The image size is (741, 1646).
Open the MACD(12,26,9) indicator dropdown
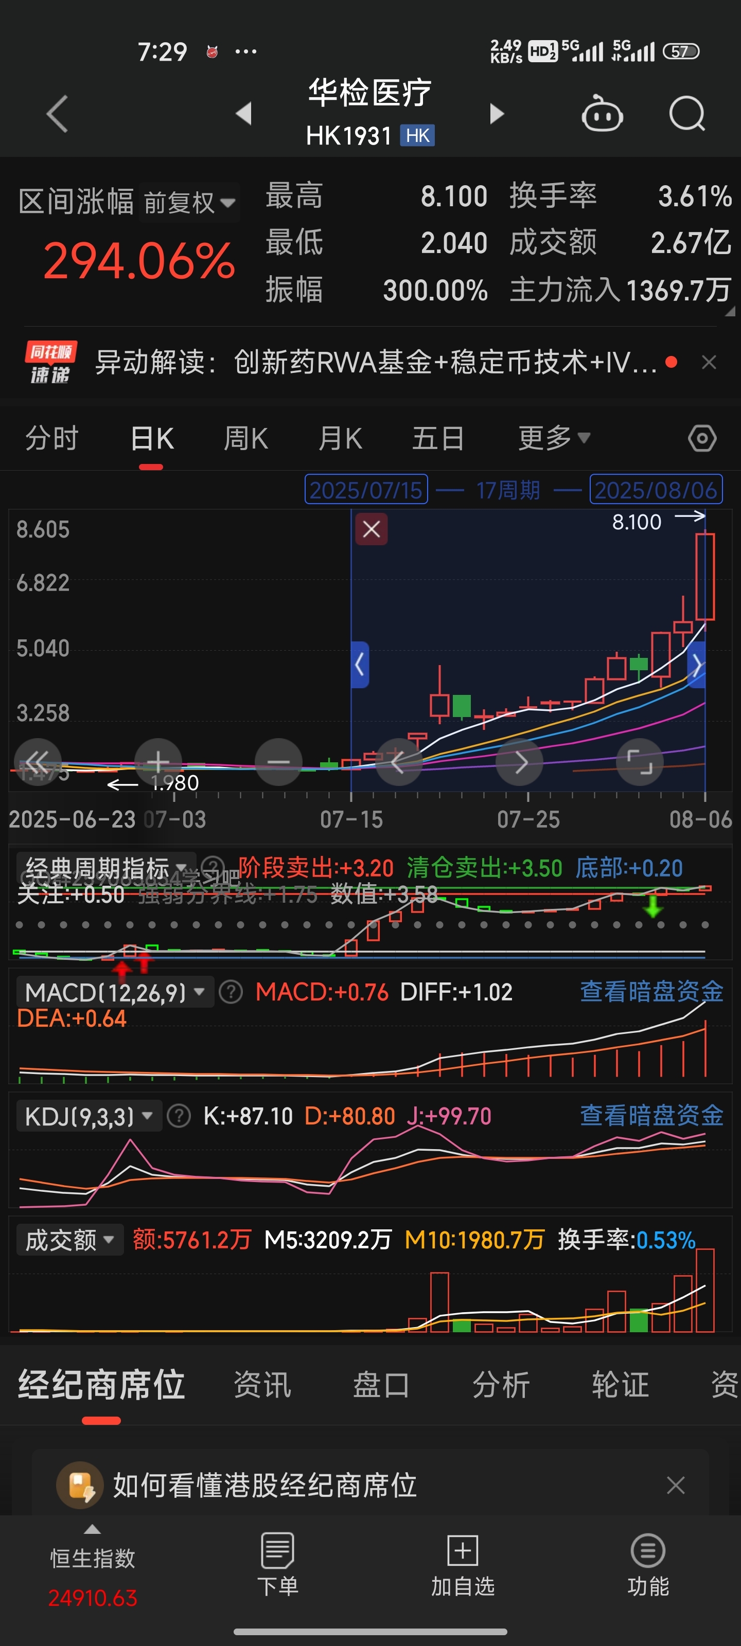(115, 992)
